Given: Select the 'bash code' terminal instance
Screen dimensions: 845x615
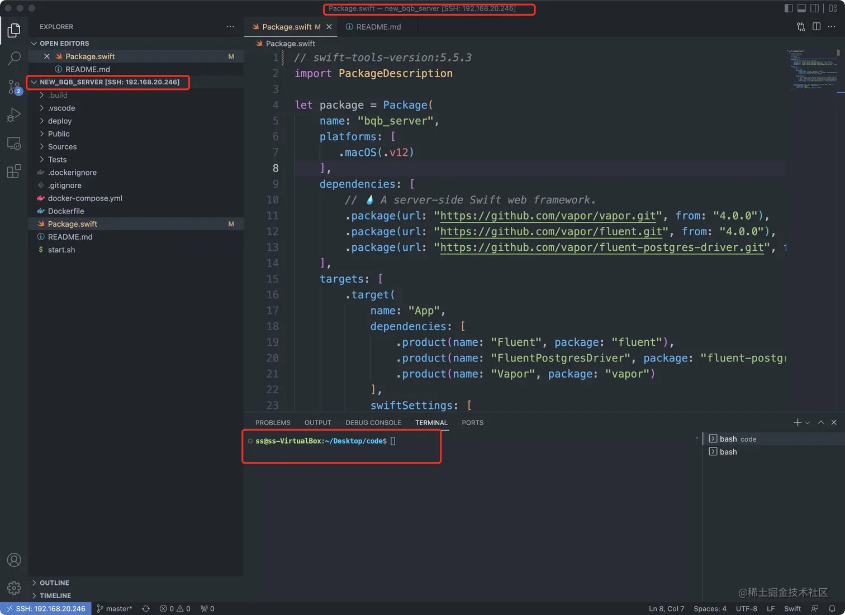Looking at the screenshot, I should pyautogui.click(x=773, y=439).
